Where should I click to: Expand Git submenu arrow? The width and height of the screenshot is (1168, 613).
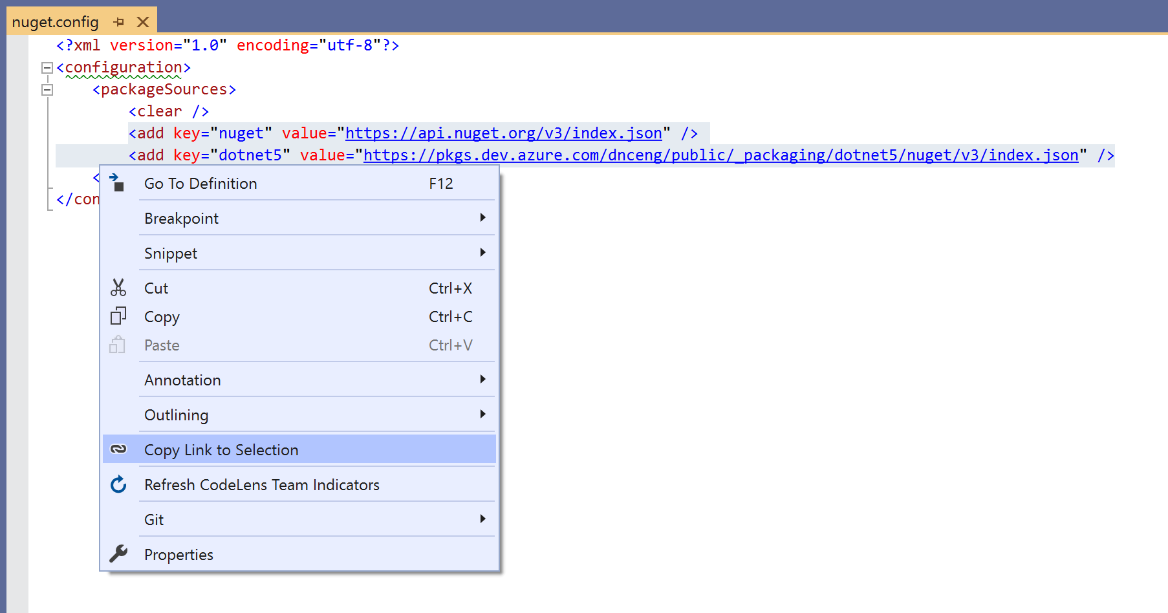point(482,519)
